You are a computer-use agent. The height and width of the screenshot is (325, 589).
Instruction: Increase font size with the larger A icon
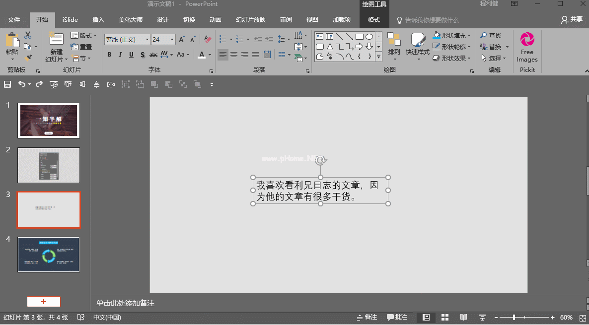click(x=182, y=39)
